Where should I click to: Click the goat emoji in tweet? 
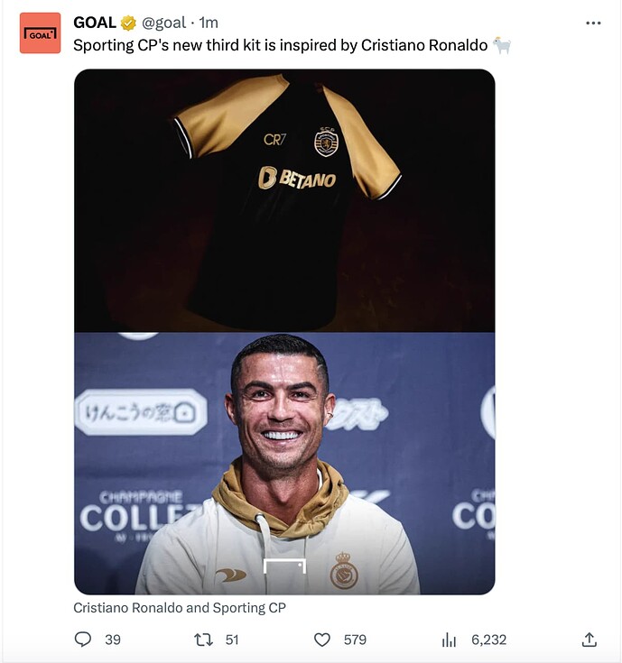point(502,45)
